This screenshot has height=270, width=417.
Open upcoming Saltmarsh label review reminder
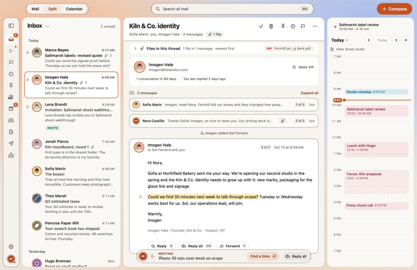click(x=370, y=27)
